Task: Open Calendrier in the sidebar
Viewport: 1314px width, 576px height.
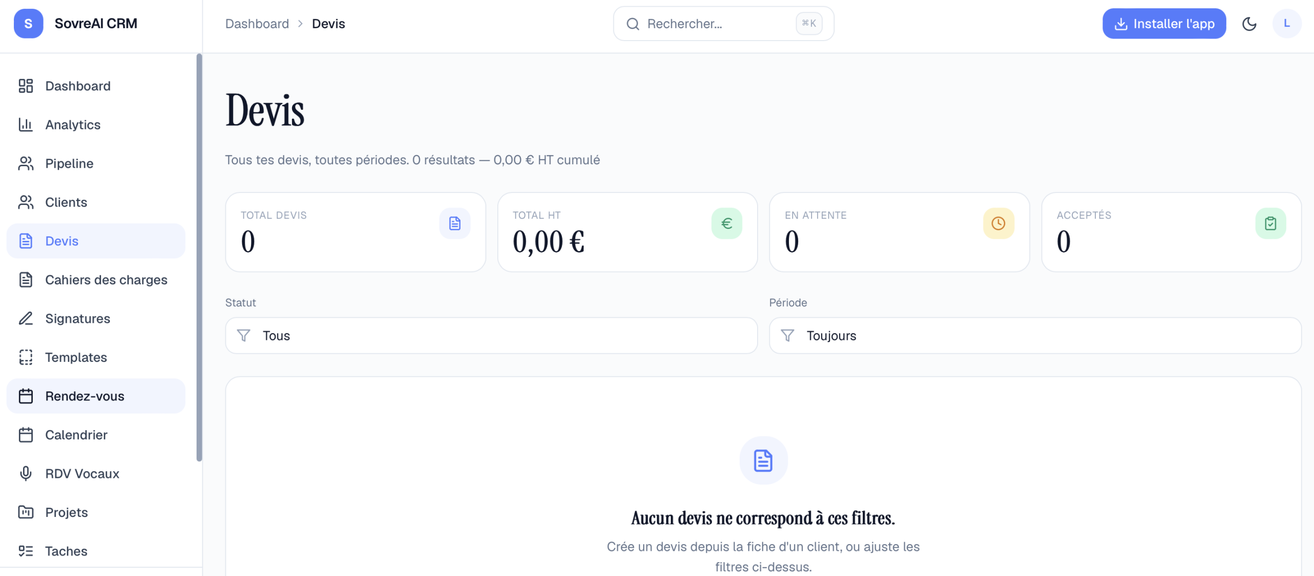Action: point(96,435)
